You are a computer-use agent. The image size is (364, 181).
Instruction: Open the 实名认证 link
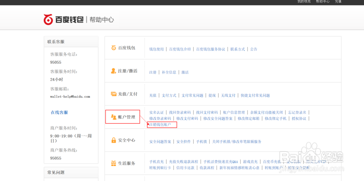click(x=157, y=113)
